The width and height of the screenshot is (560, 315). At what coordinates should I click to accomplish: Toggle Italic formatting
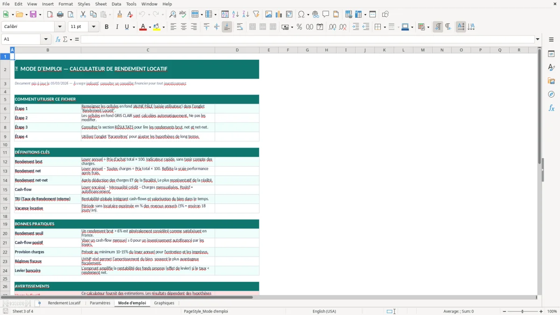coord(117,27)
